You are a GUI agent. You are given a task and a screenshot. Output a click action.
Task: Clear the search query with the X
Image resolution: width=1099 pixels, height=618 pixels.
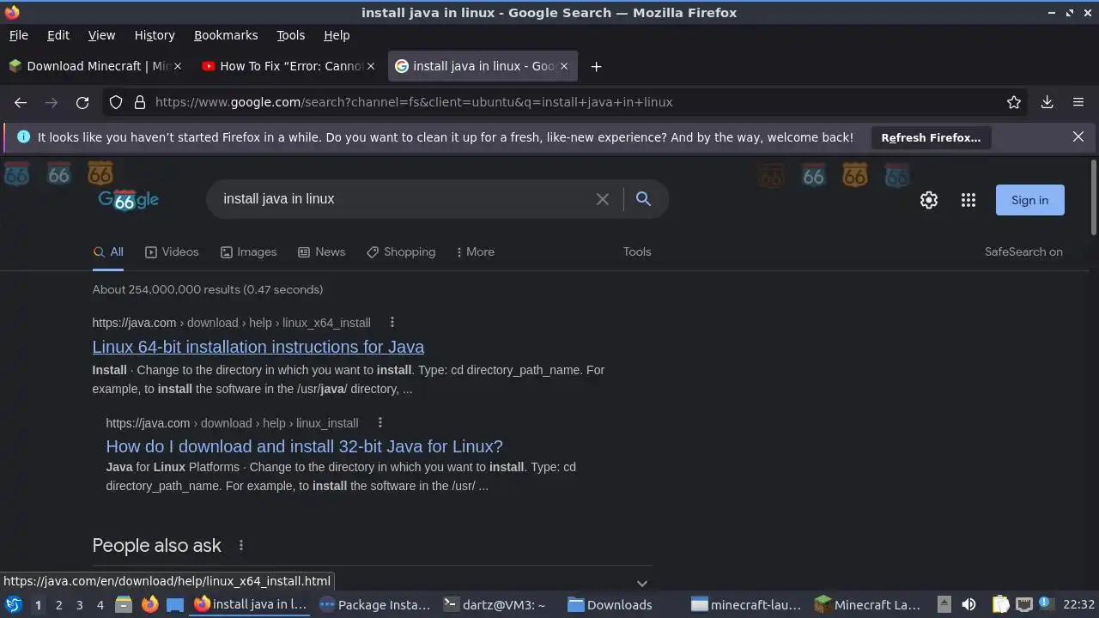pyautogui.click(x=603, y=199)
